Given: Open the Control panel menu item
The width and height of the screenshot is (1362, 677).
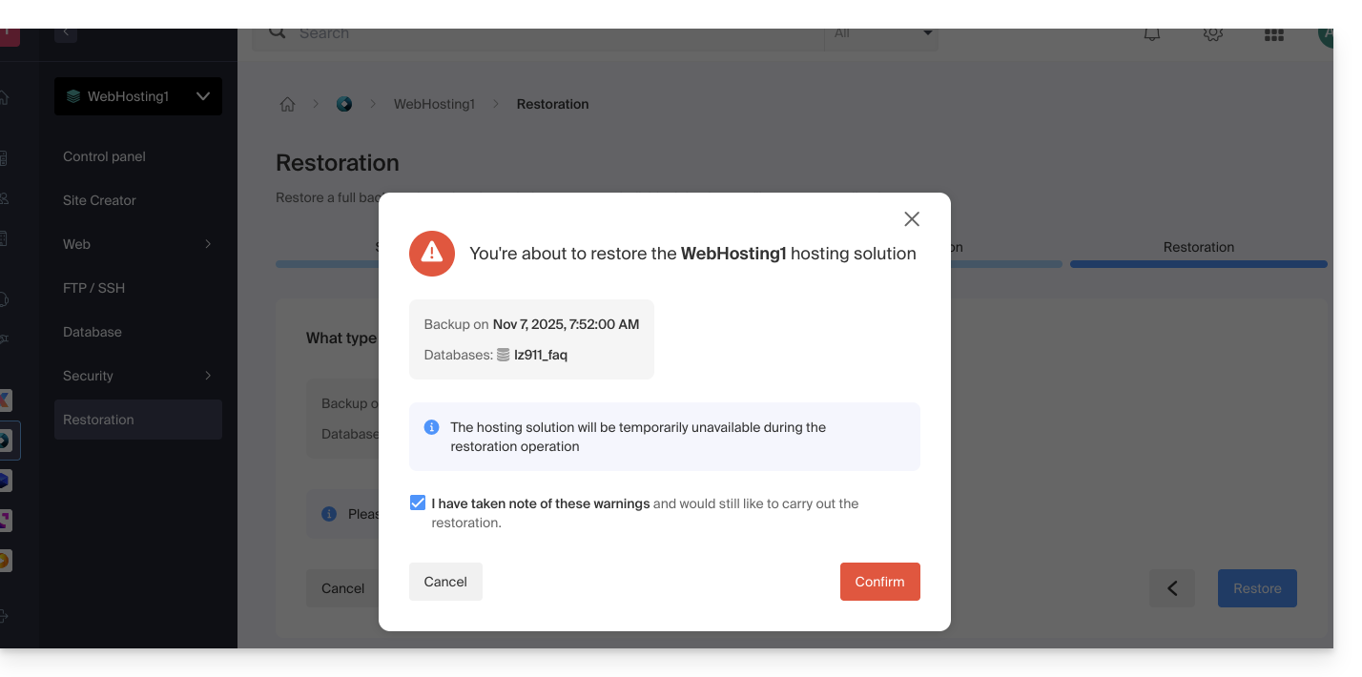Looking at the screenshot, I should point(105,156).
